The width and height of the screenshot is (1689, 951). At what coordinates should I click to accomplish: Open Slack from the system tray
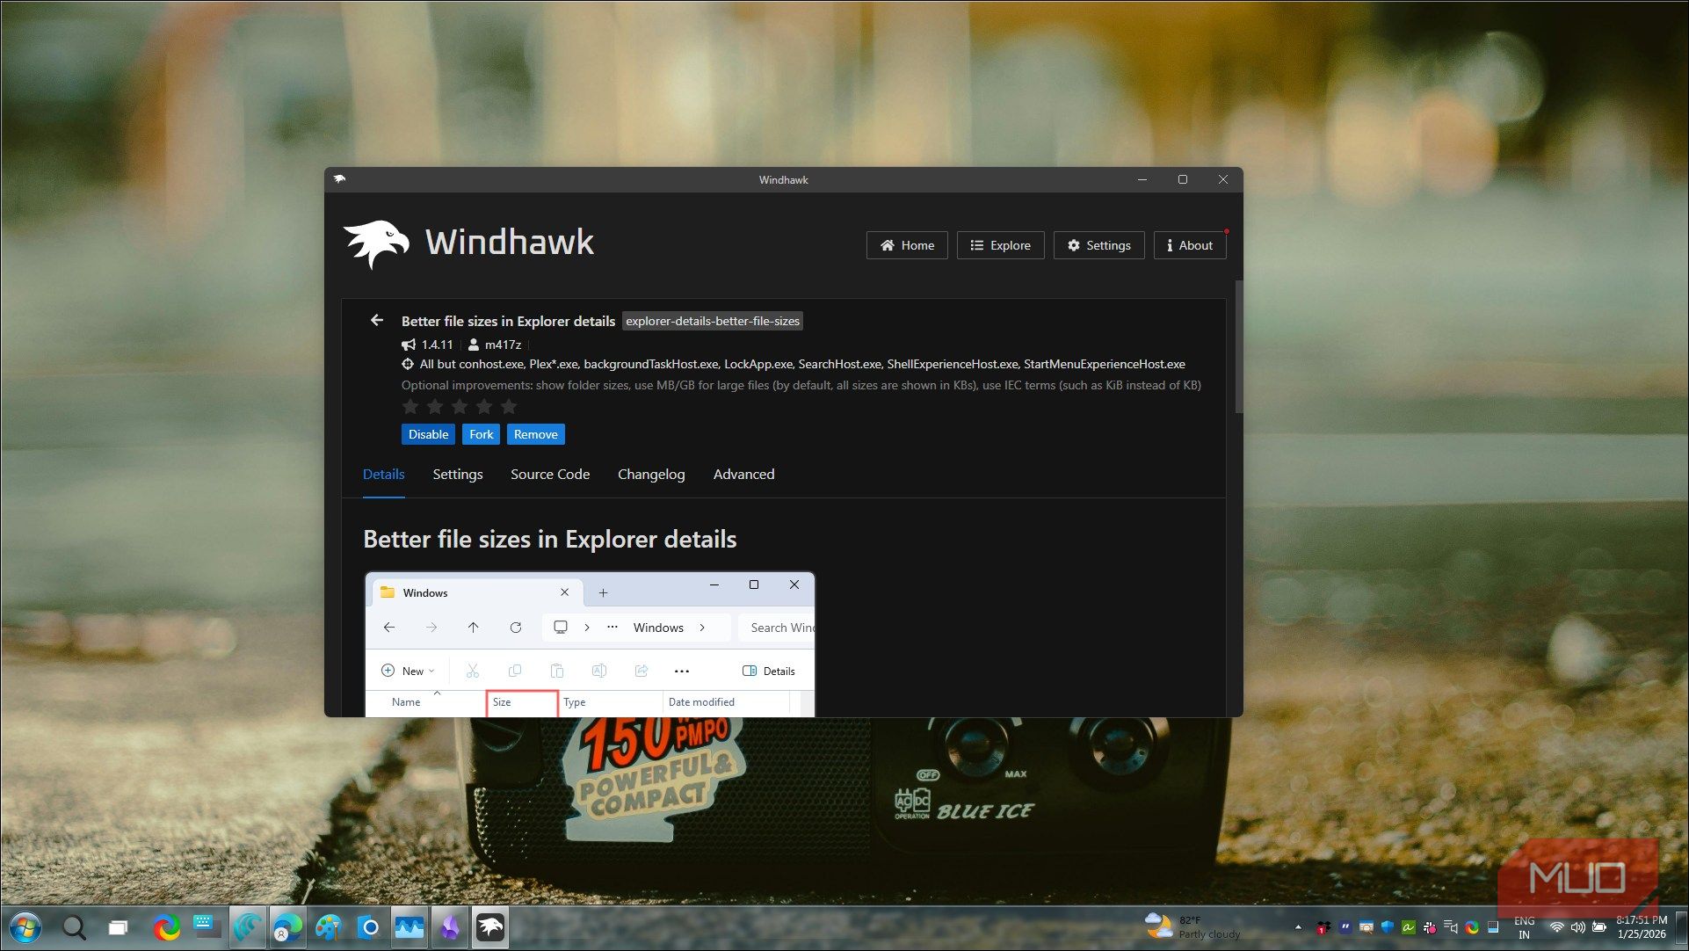(1430, 927)
